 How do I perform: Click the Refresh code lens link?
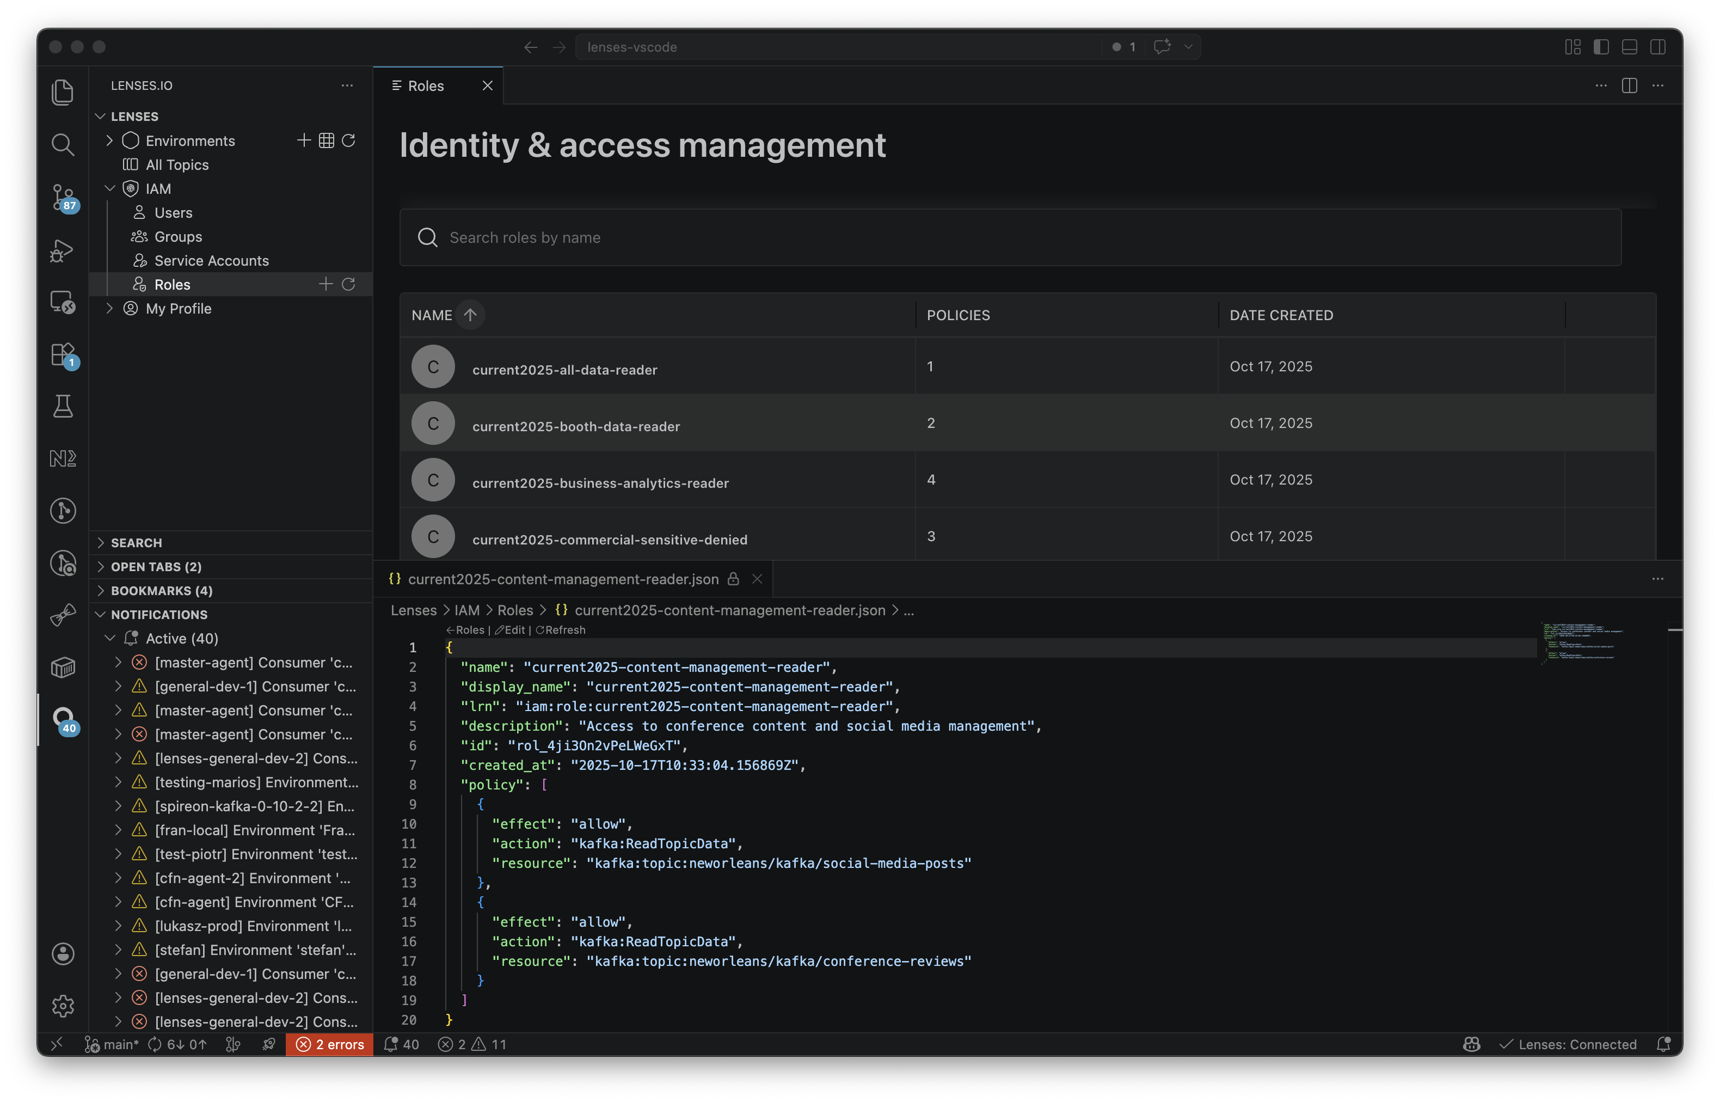point(560,630)
